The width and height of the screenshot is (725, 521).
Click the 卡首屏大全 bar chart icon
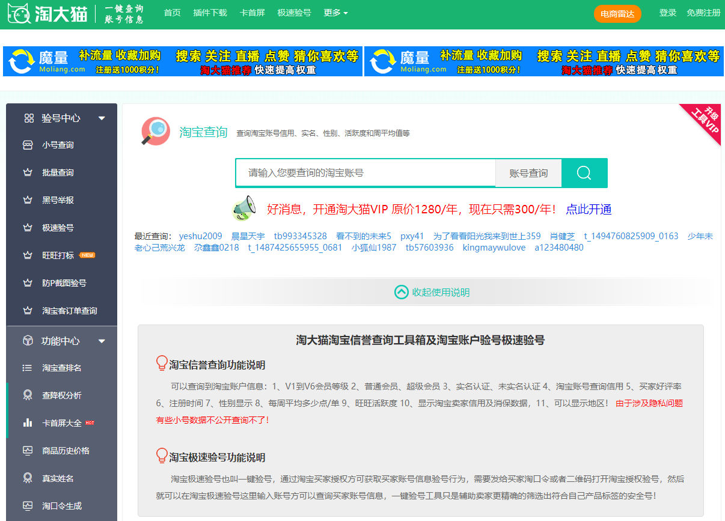[27, 423]
